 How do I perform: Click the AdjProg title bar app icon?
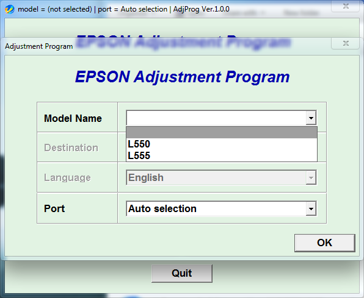pyautogui.click(x=10, y=9)
